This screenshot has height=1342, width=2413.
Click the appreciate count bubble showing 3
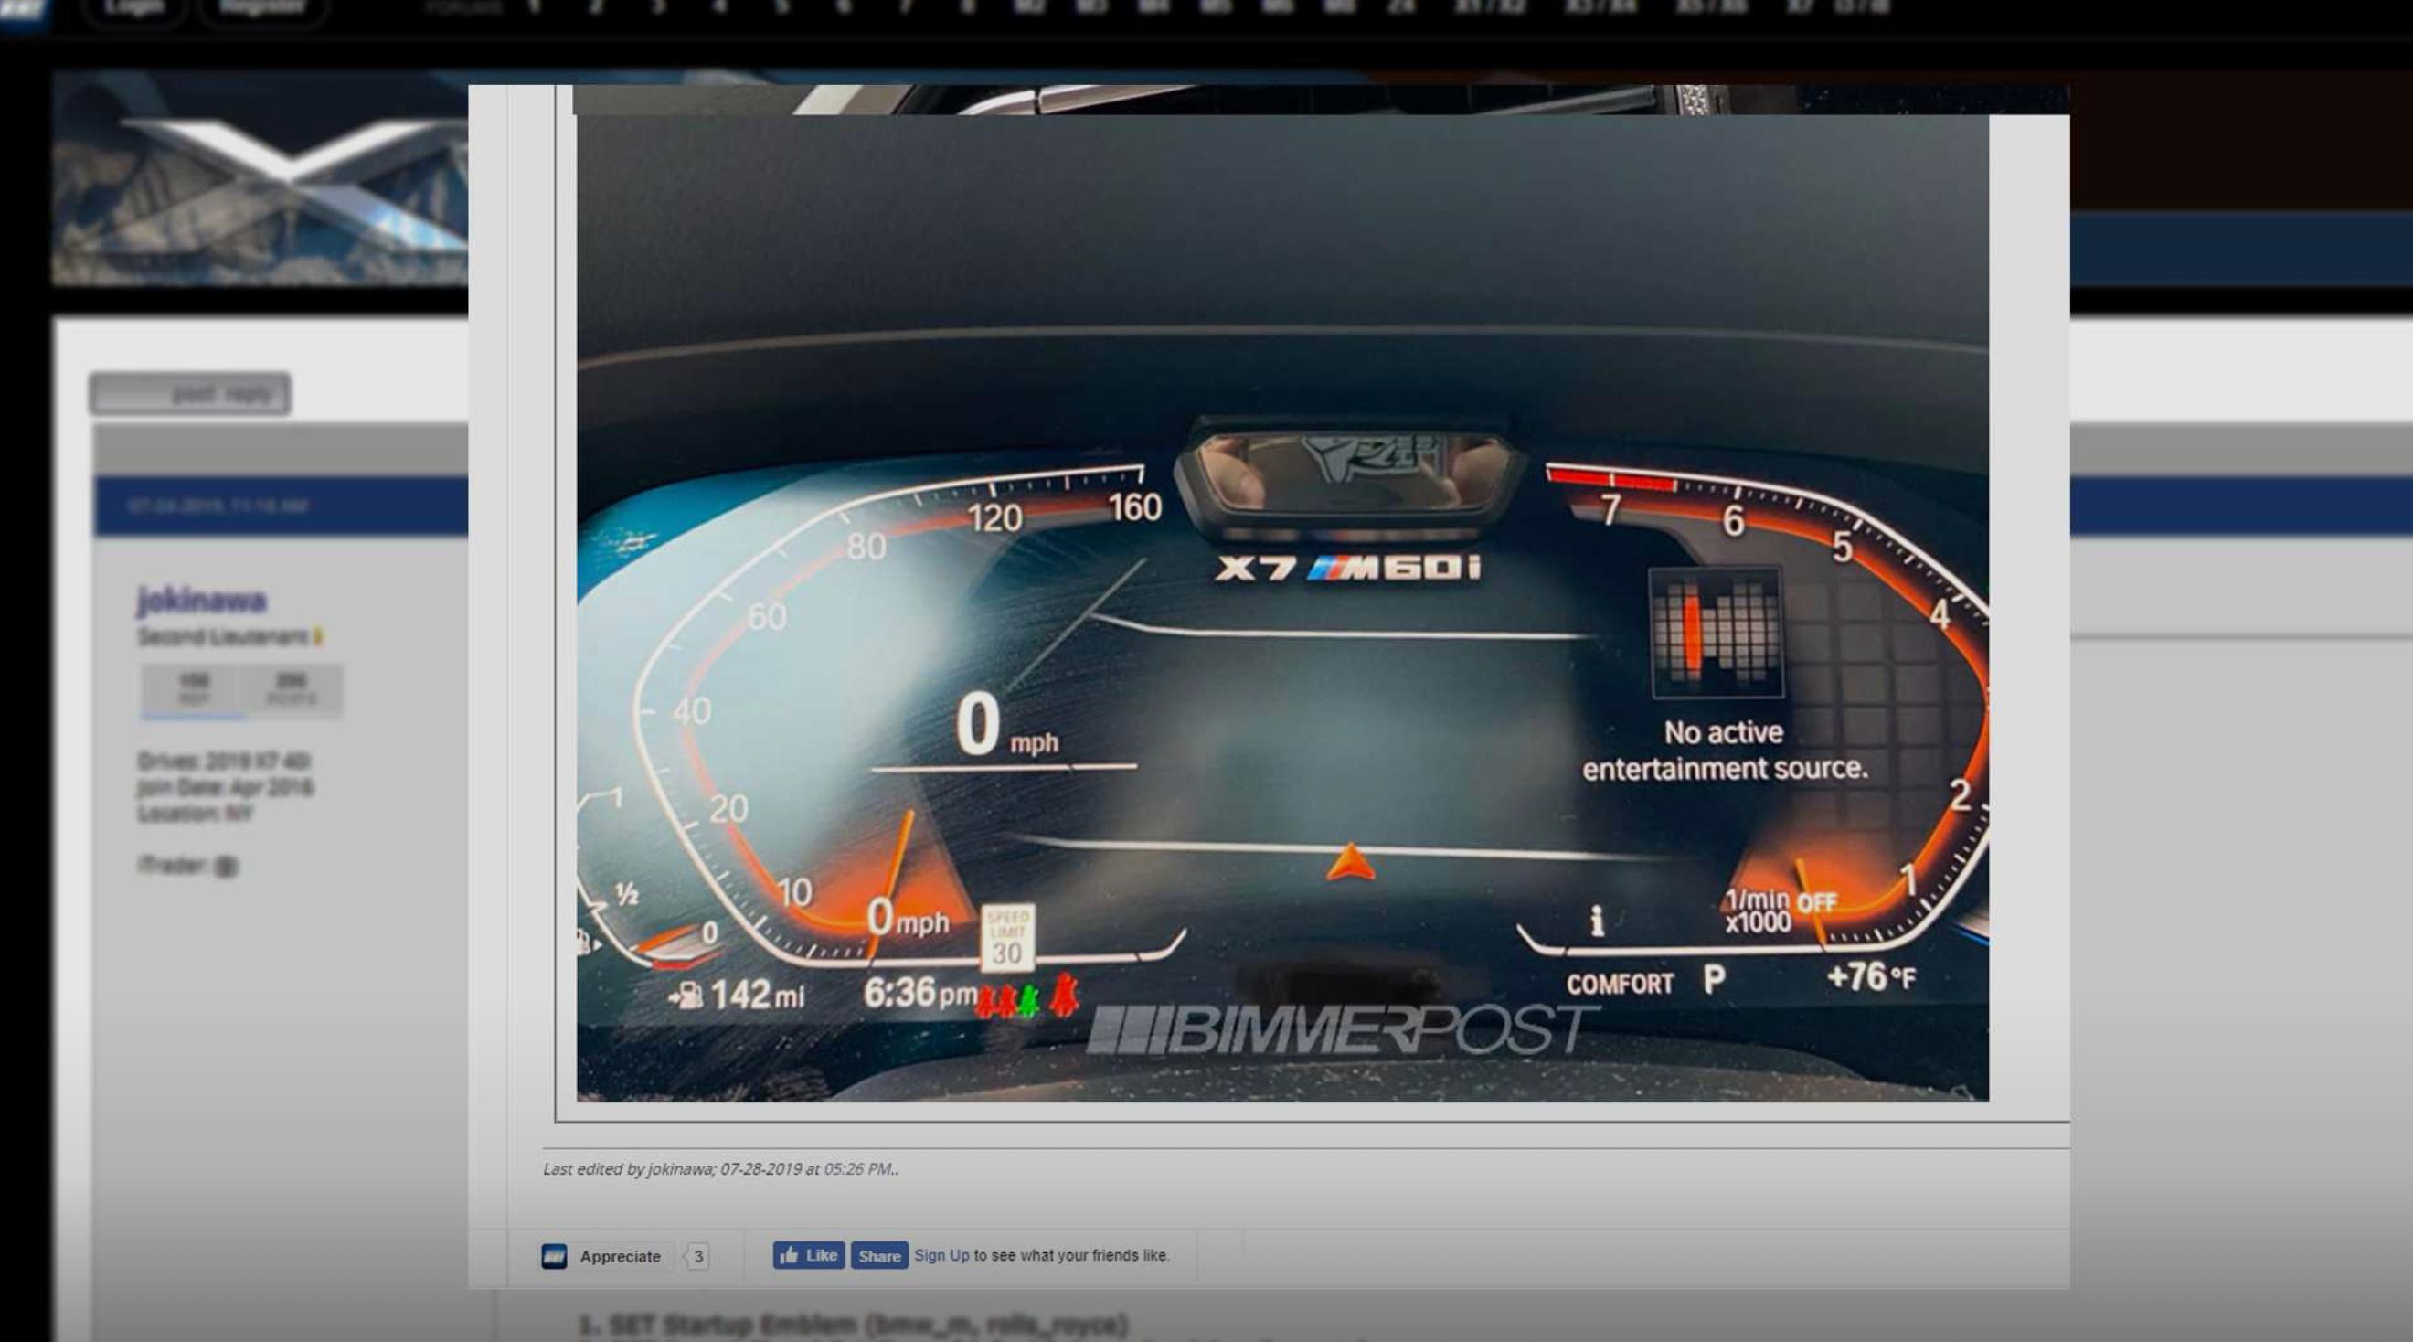click(x=698, y=1256)
